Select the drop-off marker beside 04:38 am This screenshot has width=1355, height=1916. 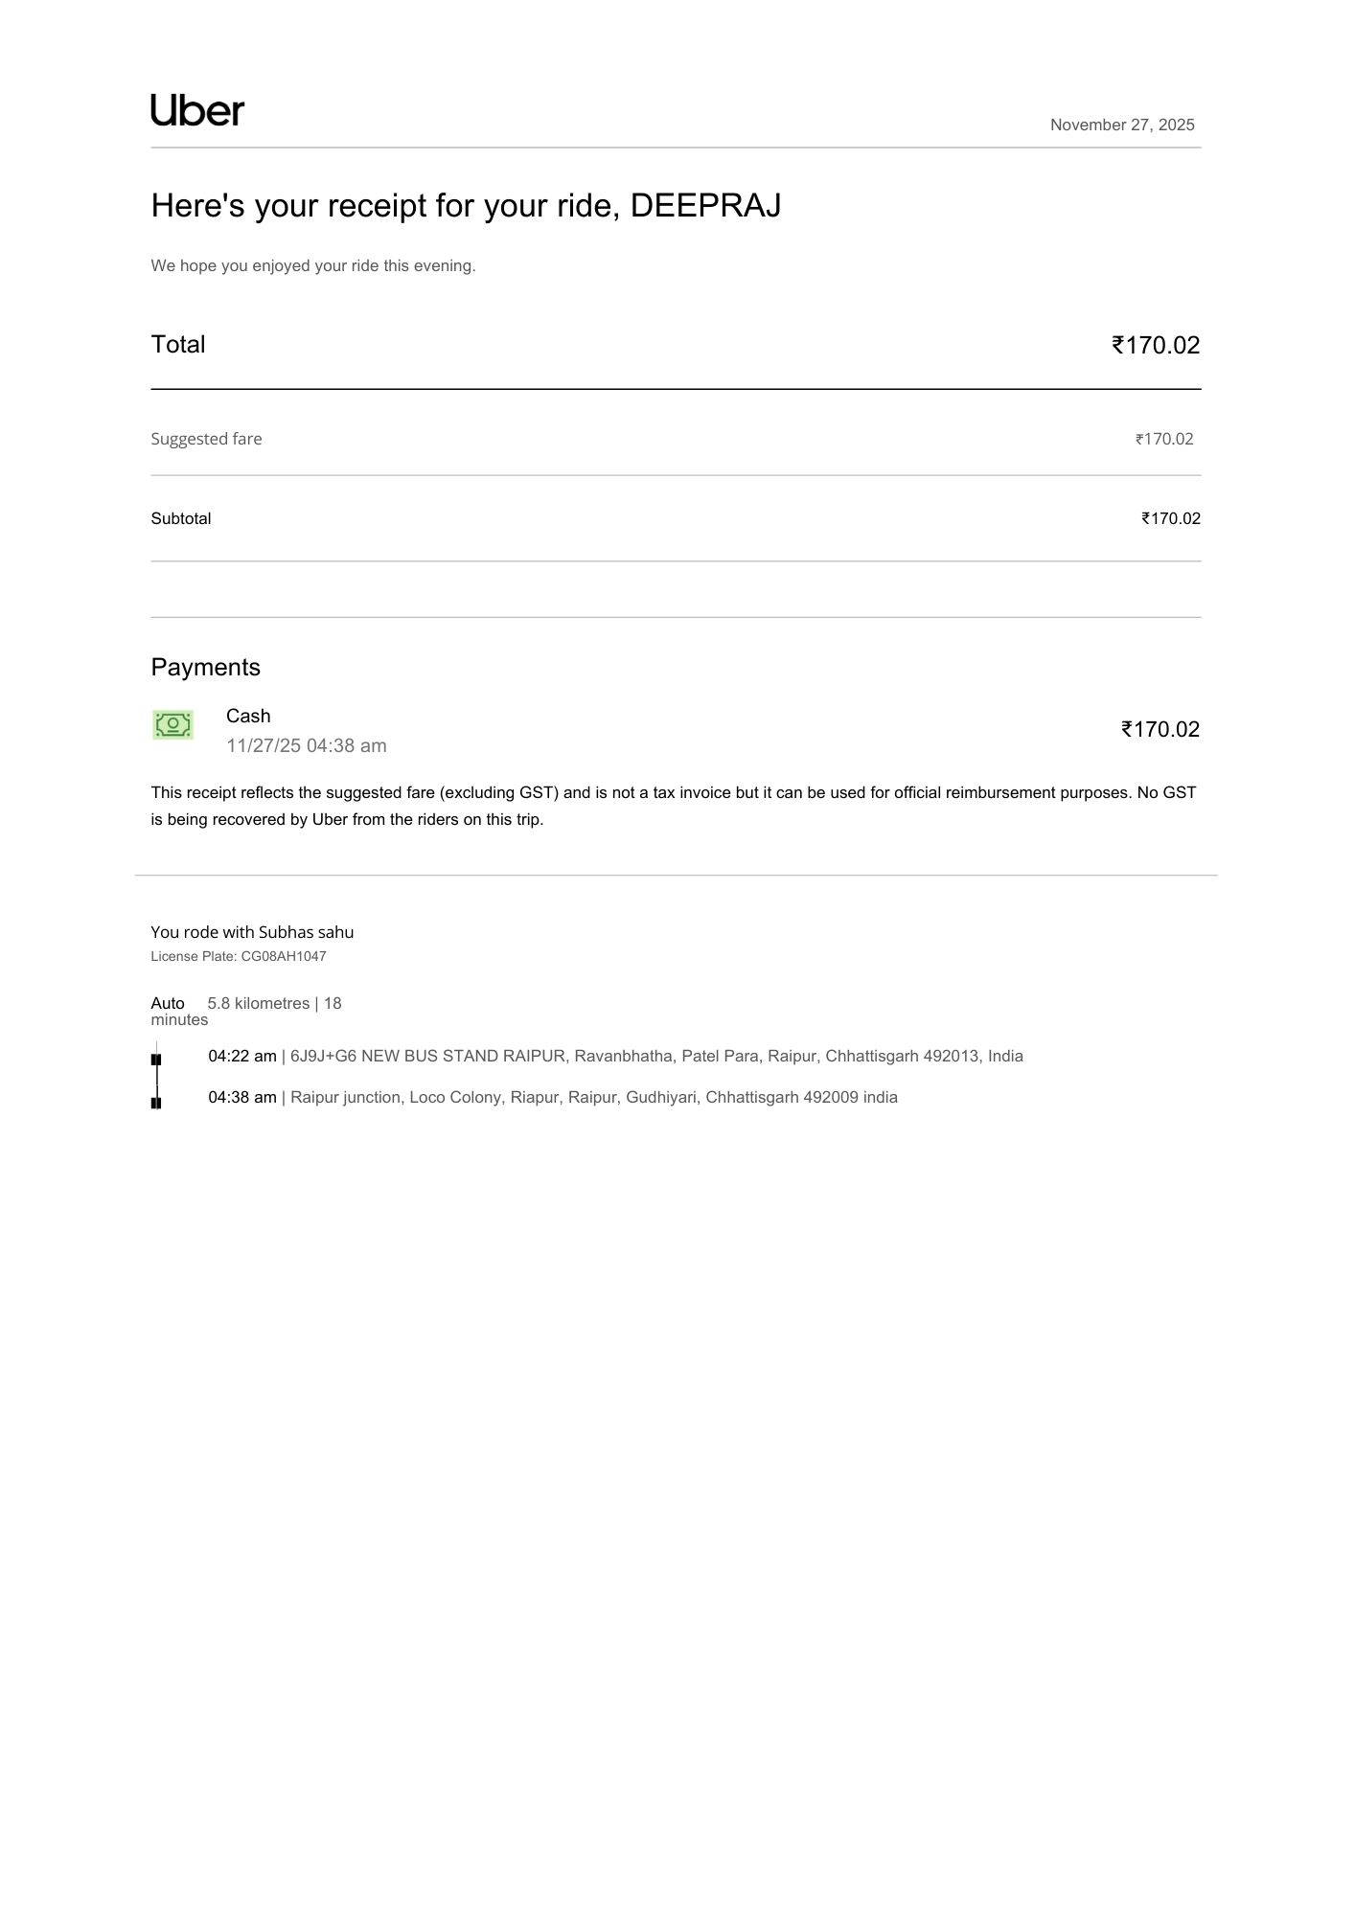pyautogui.click(x=156, y=1103)
